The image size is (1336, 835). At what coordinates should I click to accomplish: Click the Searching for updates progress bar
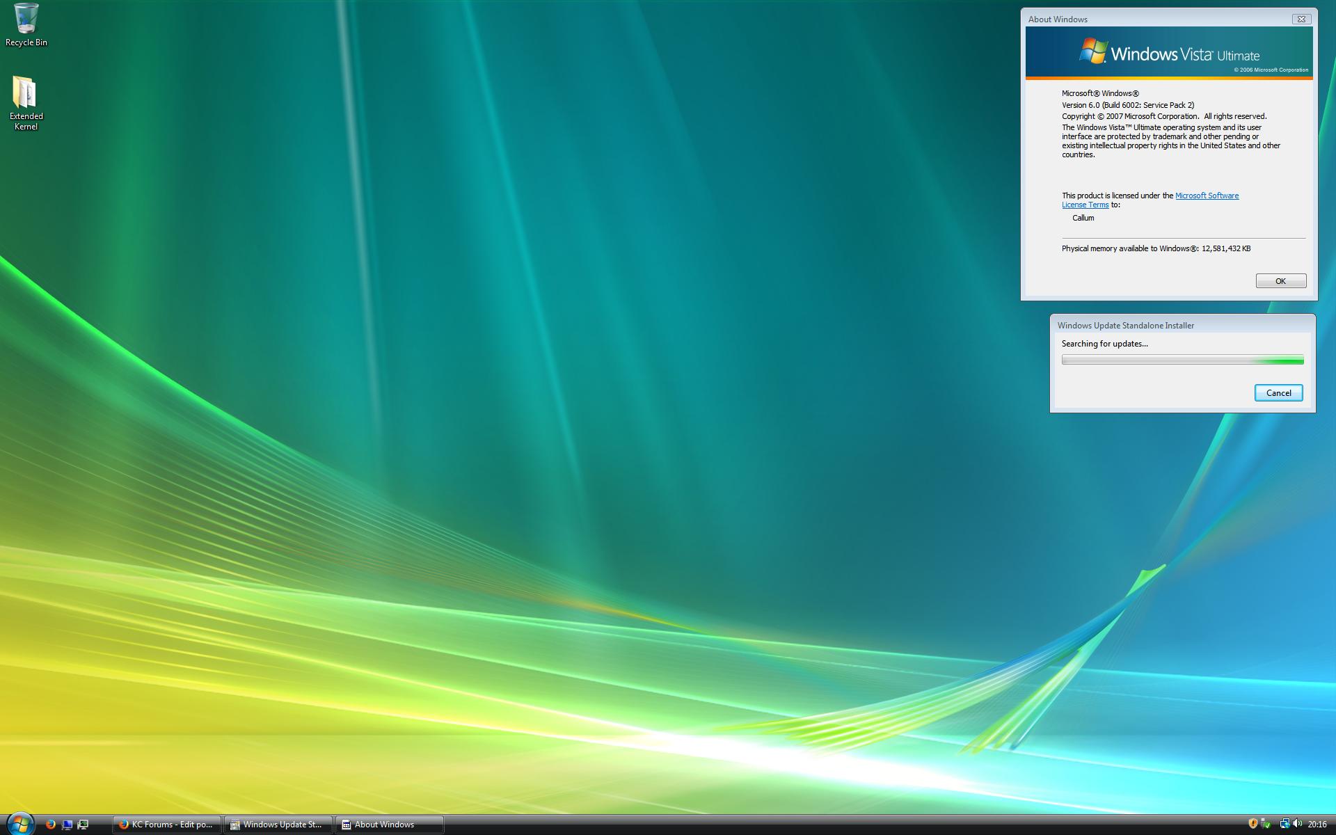pos(1182,360)
